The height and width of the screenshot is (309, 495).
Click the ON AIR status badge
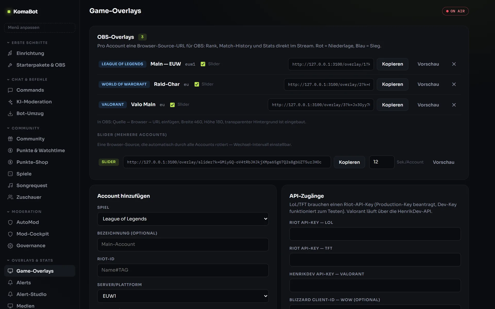click(455, 11)
